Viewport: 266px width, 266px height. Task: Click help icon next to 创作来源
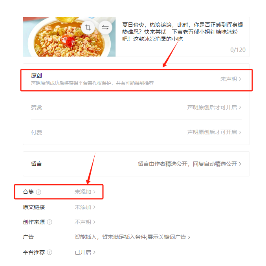coord(50,222)
